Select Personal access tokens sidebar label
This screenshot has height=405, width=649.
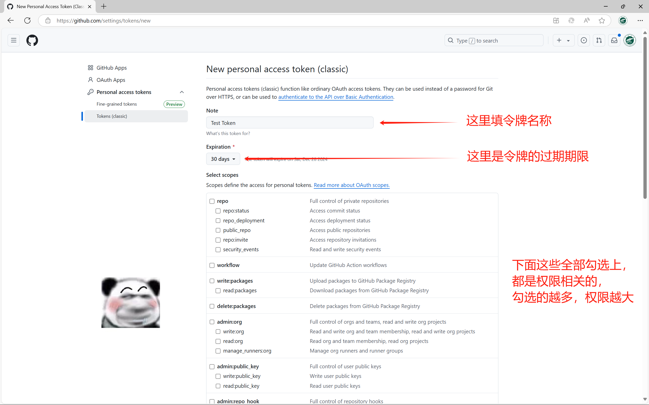[124, 92]
